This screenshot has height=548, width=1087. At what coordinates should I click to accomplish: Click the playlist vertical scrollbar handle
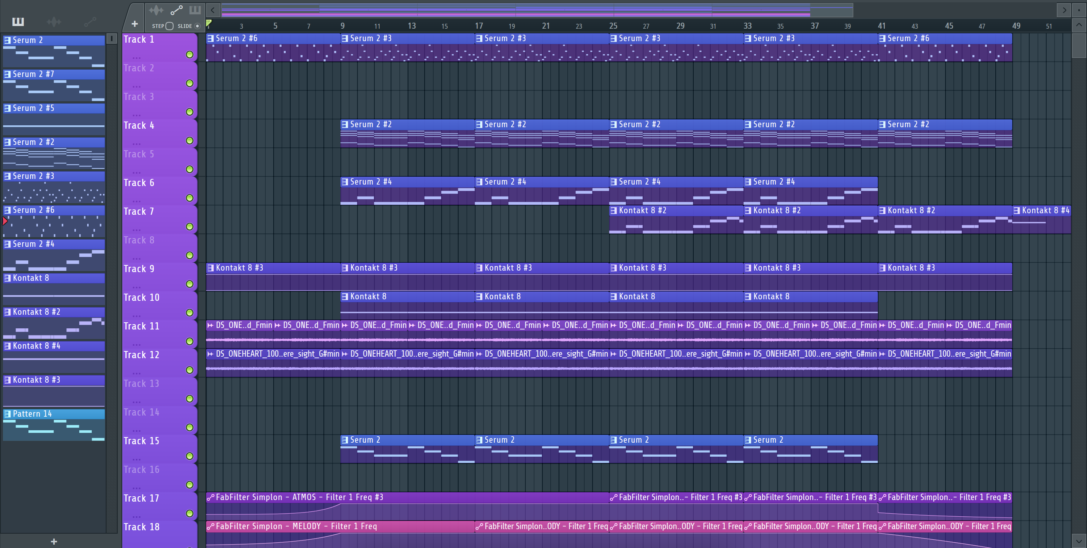pos(1079,45)
